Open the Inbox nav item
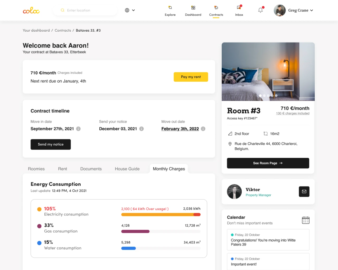Screen dimensions: 338x270 point(239,11)
